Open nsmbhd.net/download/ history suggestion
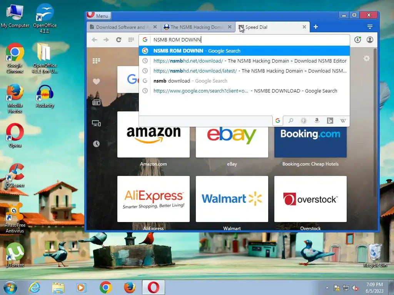Screen dimensions: 394x295 244,61
